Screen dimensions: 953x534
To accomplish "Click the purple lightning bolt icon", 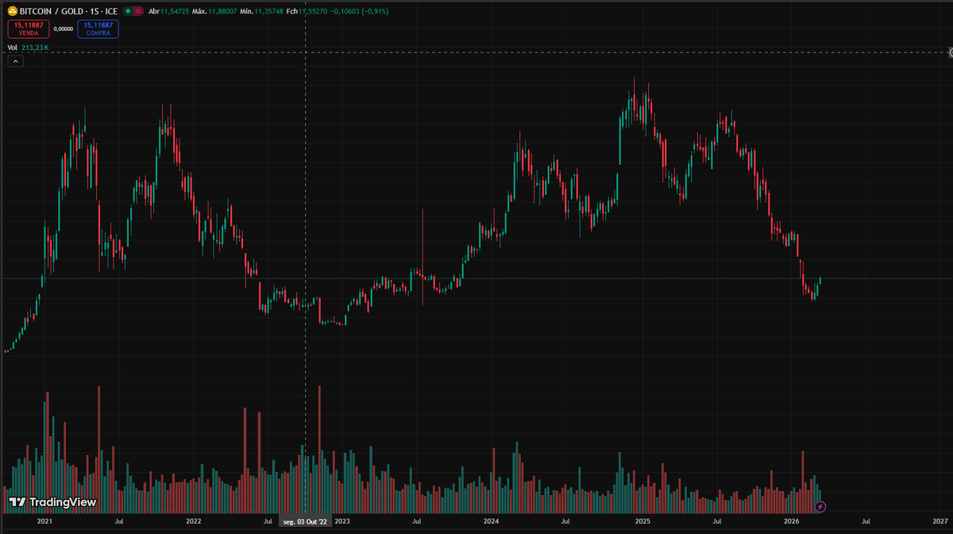I will click(821, 506).
